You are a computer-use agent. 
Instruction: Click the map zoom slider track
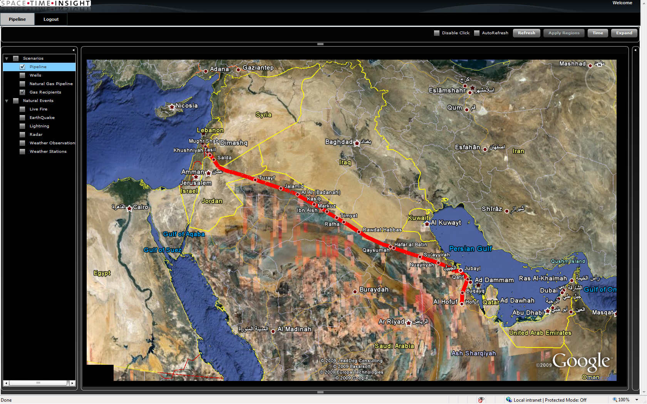tap(600, 159)
